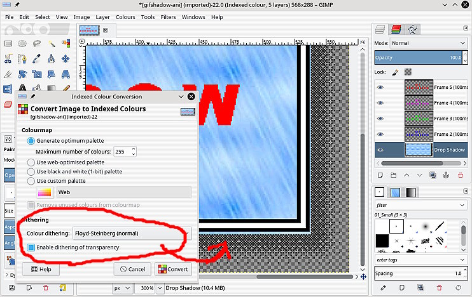
Task: Open the Filters menu
Action: tap(168, 17)
